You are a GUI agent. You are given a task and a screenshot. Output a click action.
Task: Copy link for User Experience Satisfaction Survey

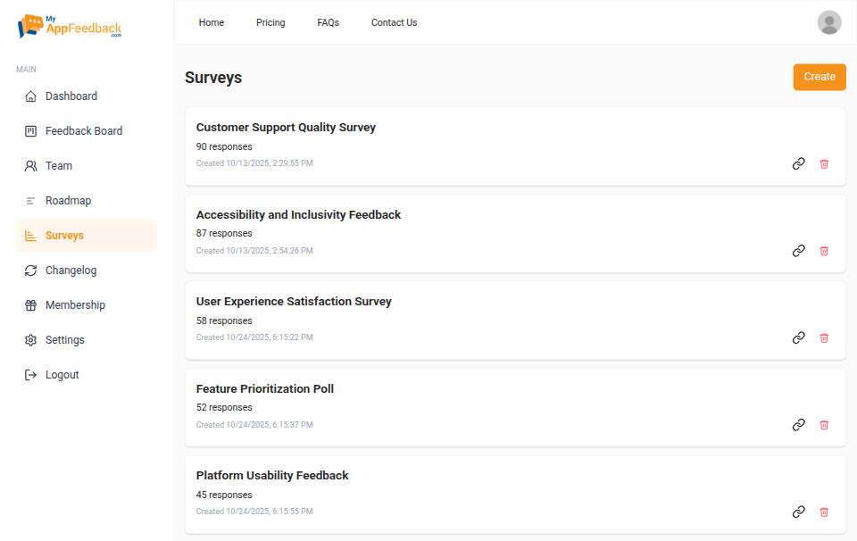(798, 337)
